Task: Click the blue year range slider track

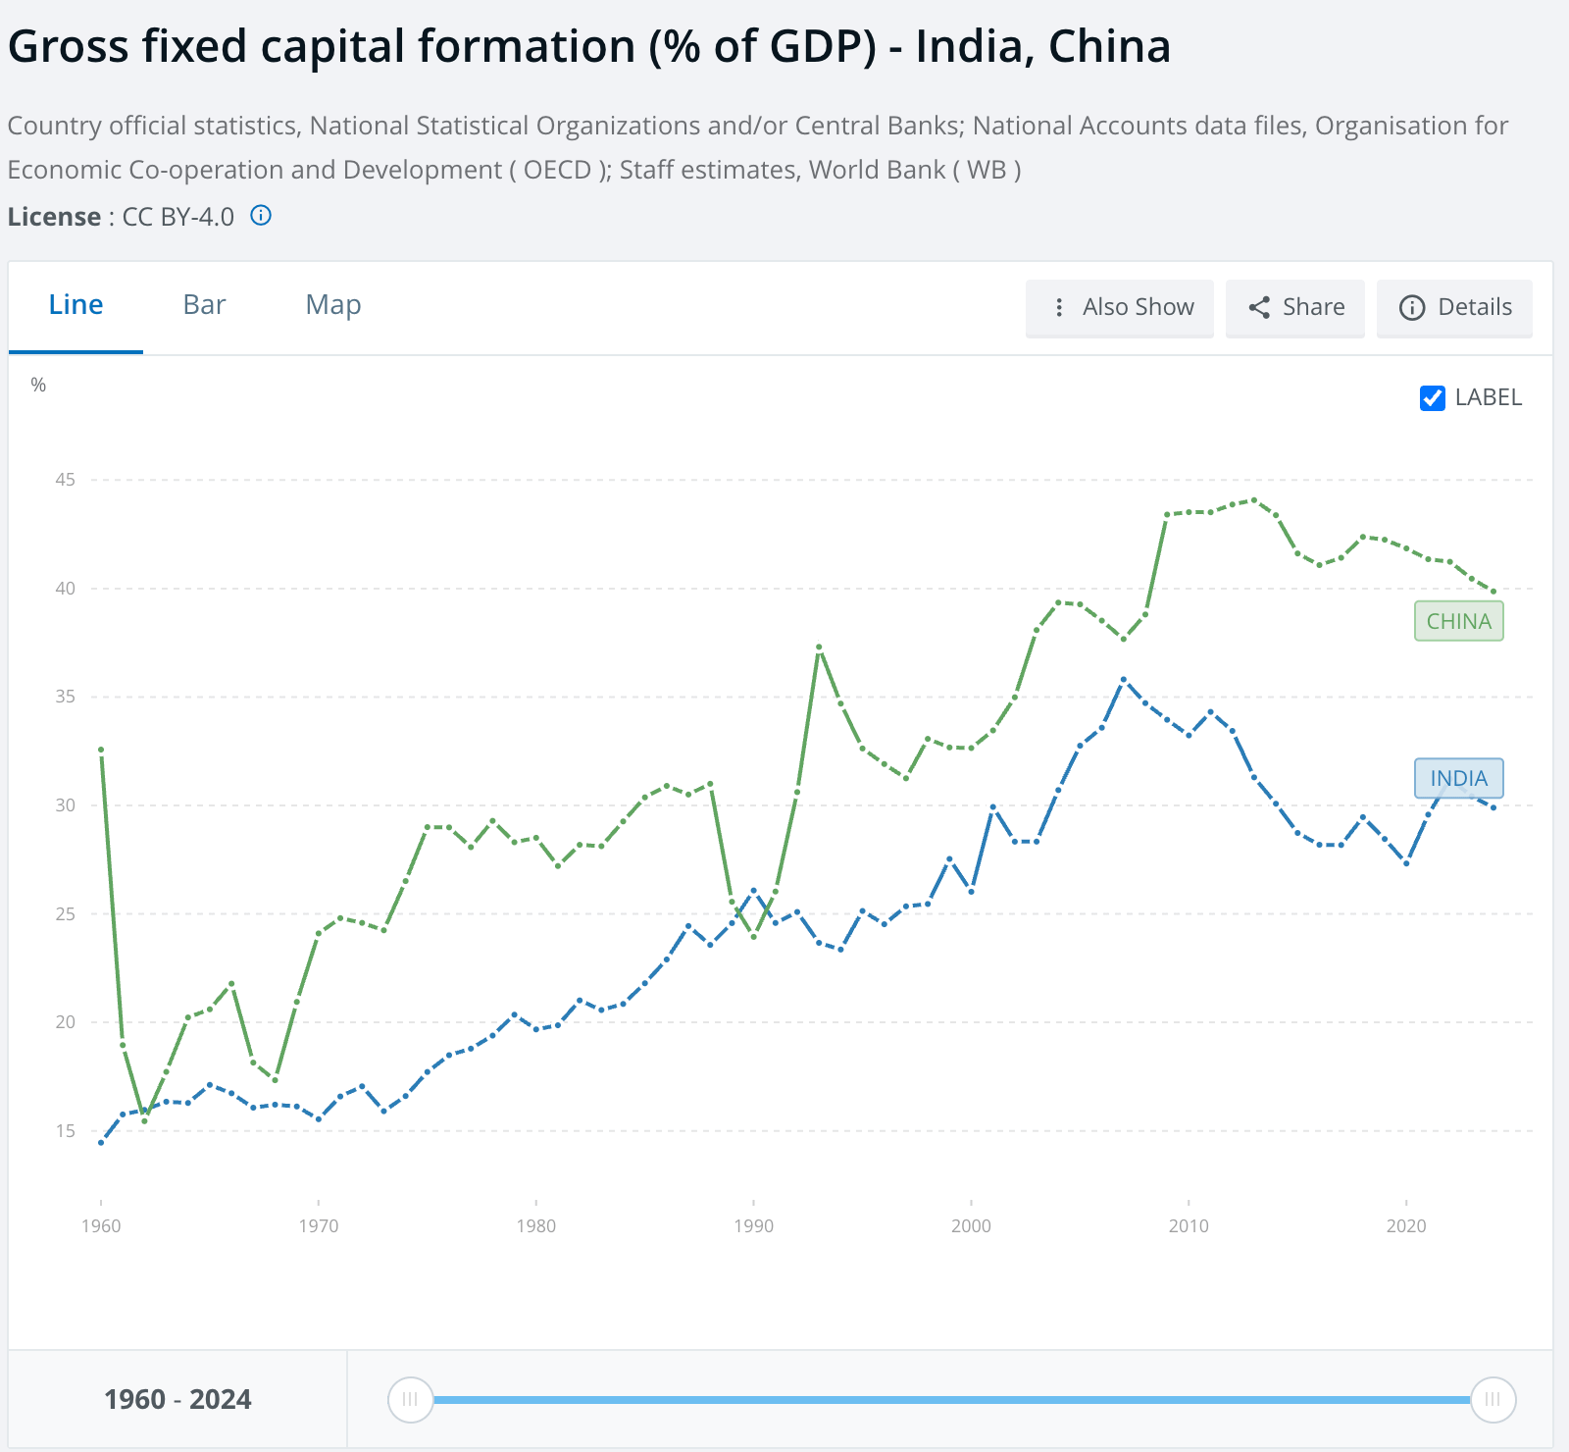Action: pos(951,1399)
